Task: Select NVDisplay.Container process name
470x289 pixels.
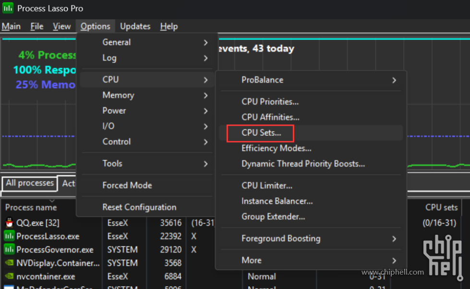Action: click(x=58, y=263)
